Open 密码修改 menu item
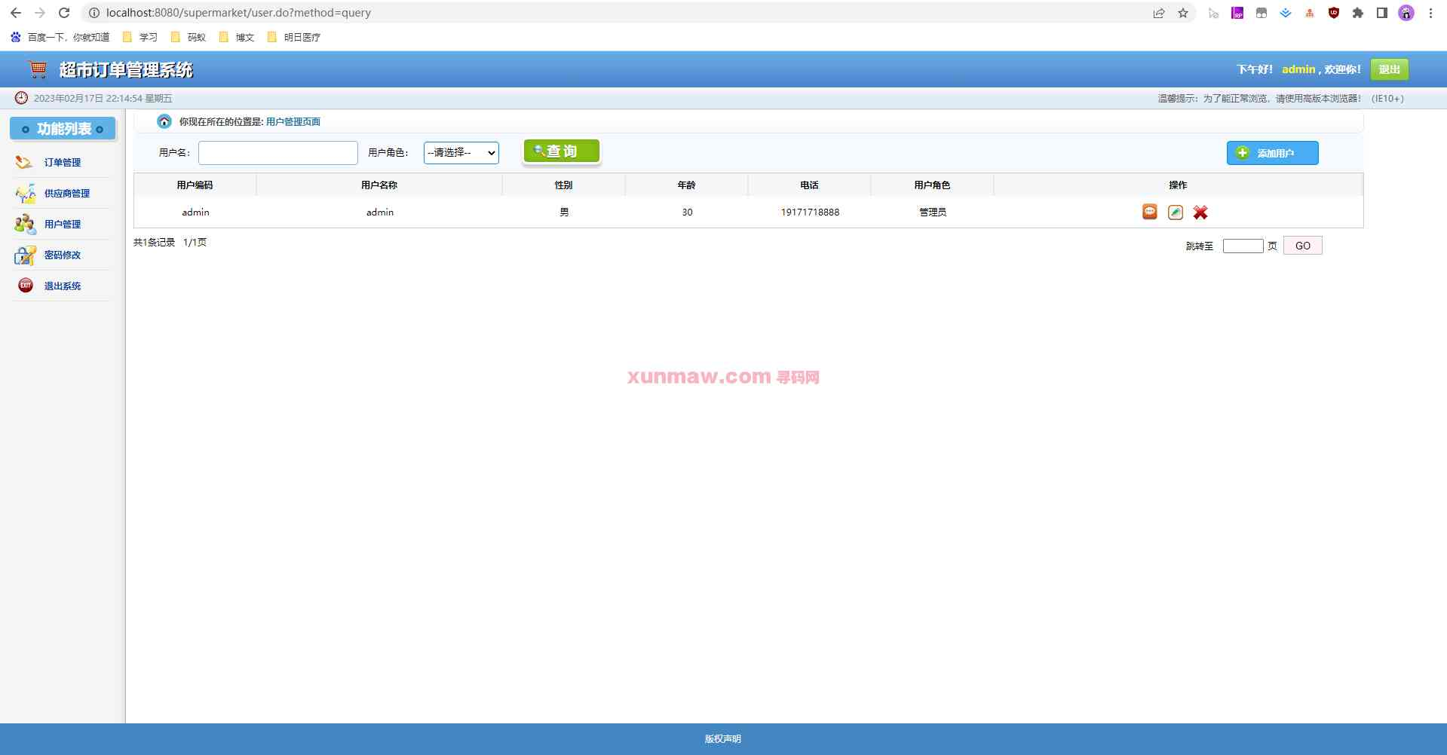 coord(63,255)
